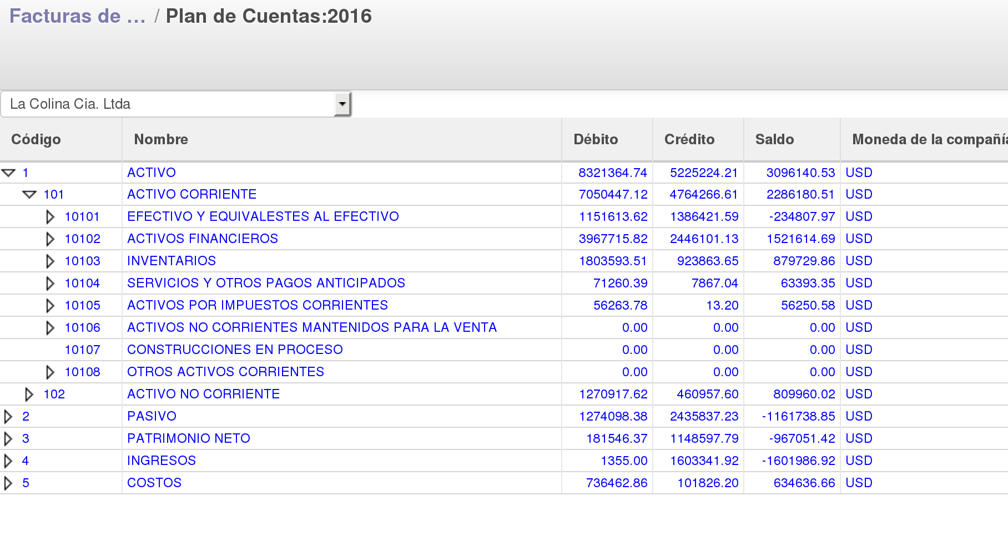Open the INGRESOS account
Image resolution: width=1008 pixels, height=536 pixels.
(162, 461)
